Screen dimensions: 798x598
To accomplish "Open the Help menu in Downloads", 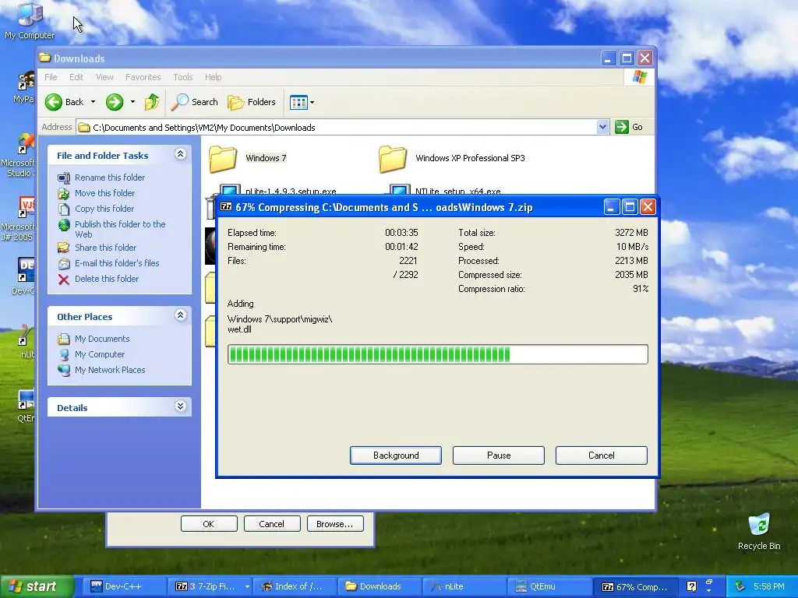I will [214, 77].
